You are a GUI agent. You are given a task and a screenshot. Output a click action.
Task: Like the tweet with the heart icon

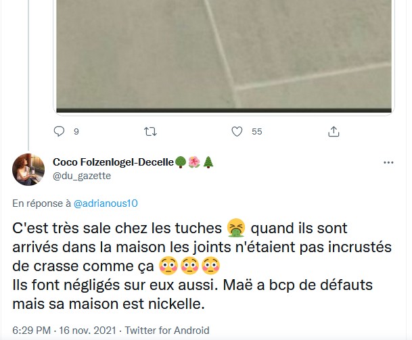point(237,131)
